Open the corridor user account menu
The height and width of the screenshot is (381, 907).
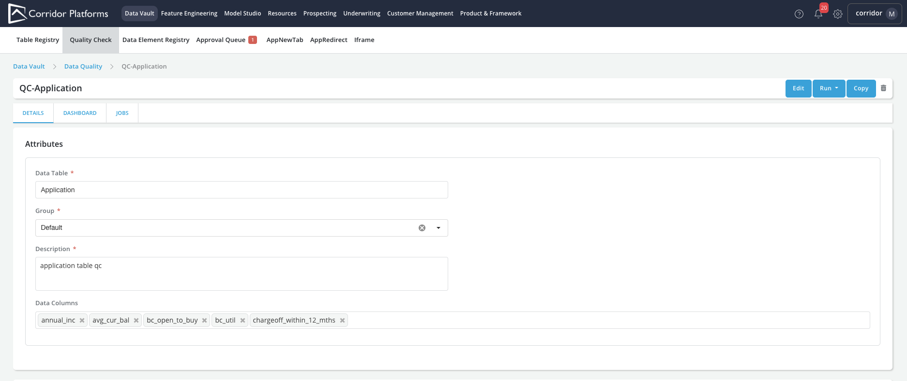[x=875, y=14]
